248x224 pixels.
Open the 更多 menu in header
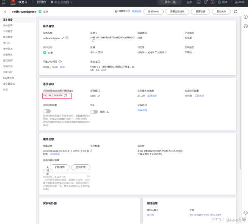tap(189, 2)
